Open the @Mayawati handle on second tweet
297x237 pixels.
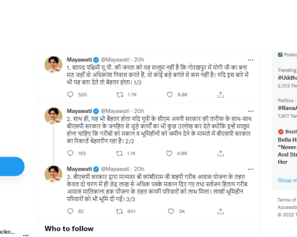pyautogui.click(x=115, y=111)
